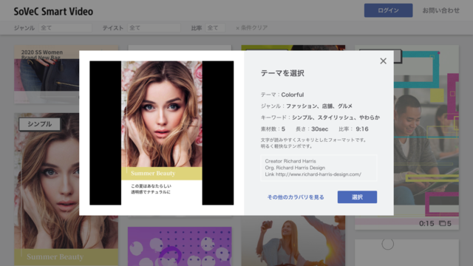Image resolution: width=473 pixels, height=266 pixels.
Task: Click the material count icon beside 5
Action: pos(442,223)
